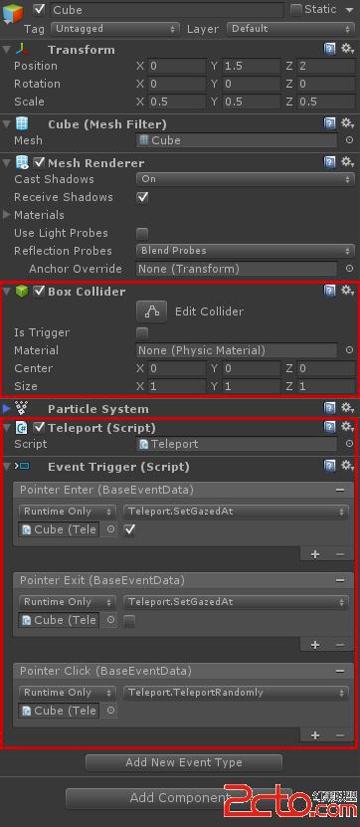Open the Particle System gear settings menu
The width and height of the screenshot is (360, 827).
pyautogui.click(x=347, y=408)
